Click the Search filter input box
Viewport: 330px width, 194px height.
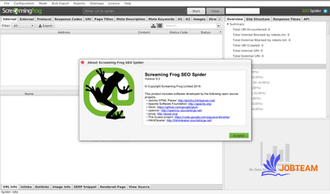(192, 26)
